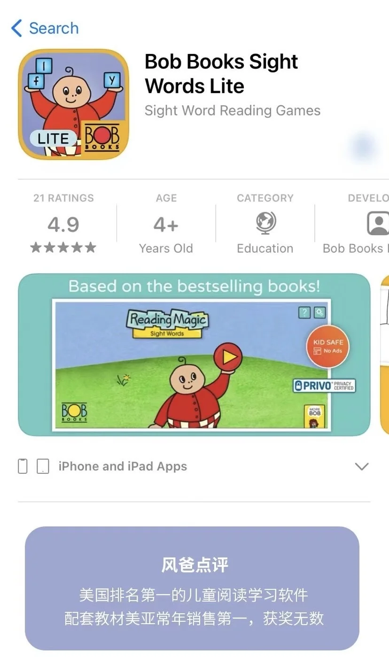Image resolution: width=389 pixels, height=657 pixels.
Task: Tap the gear settings icon in screenshot
Action: [320, 312]
